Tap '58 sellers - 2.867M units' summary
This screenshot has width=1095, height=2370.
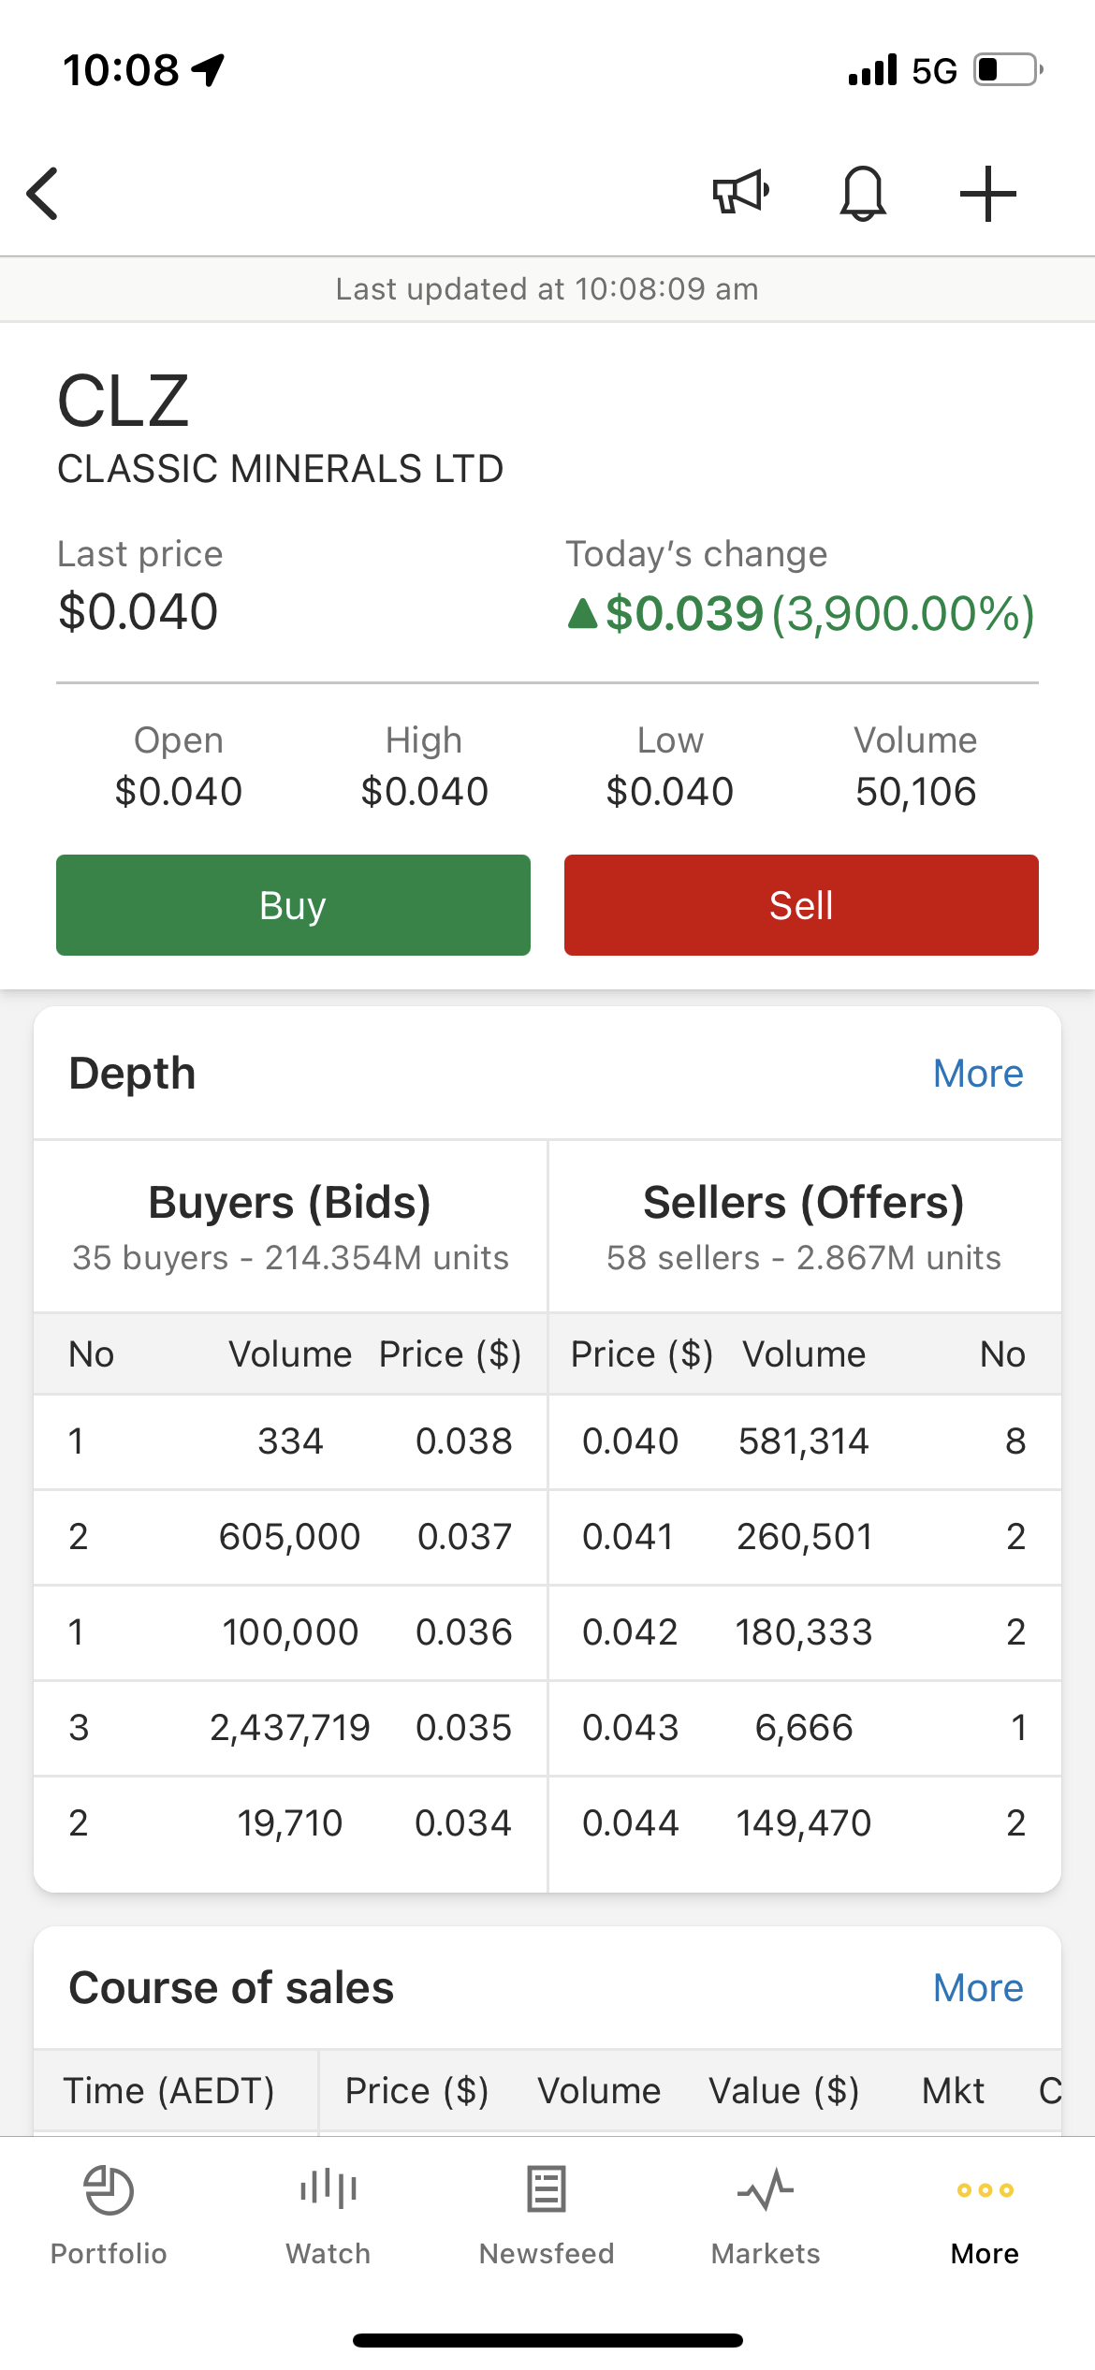803,1258
